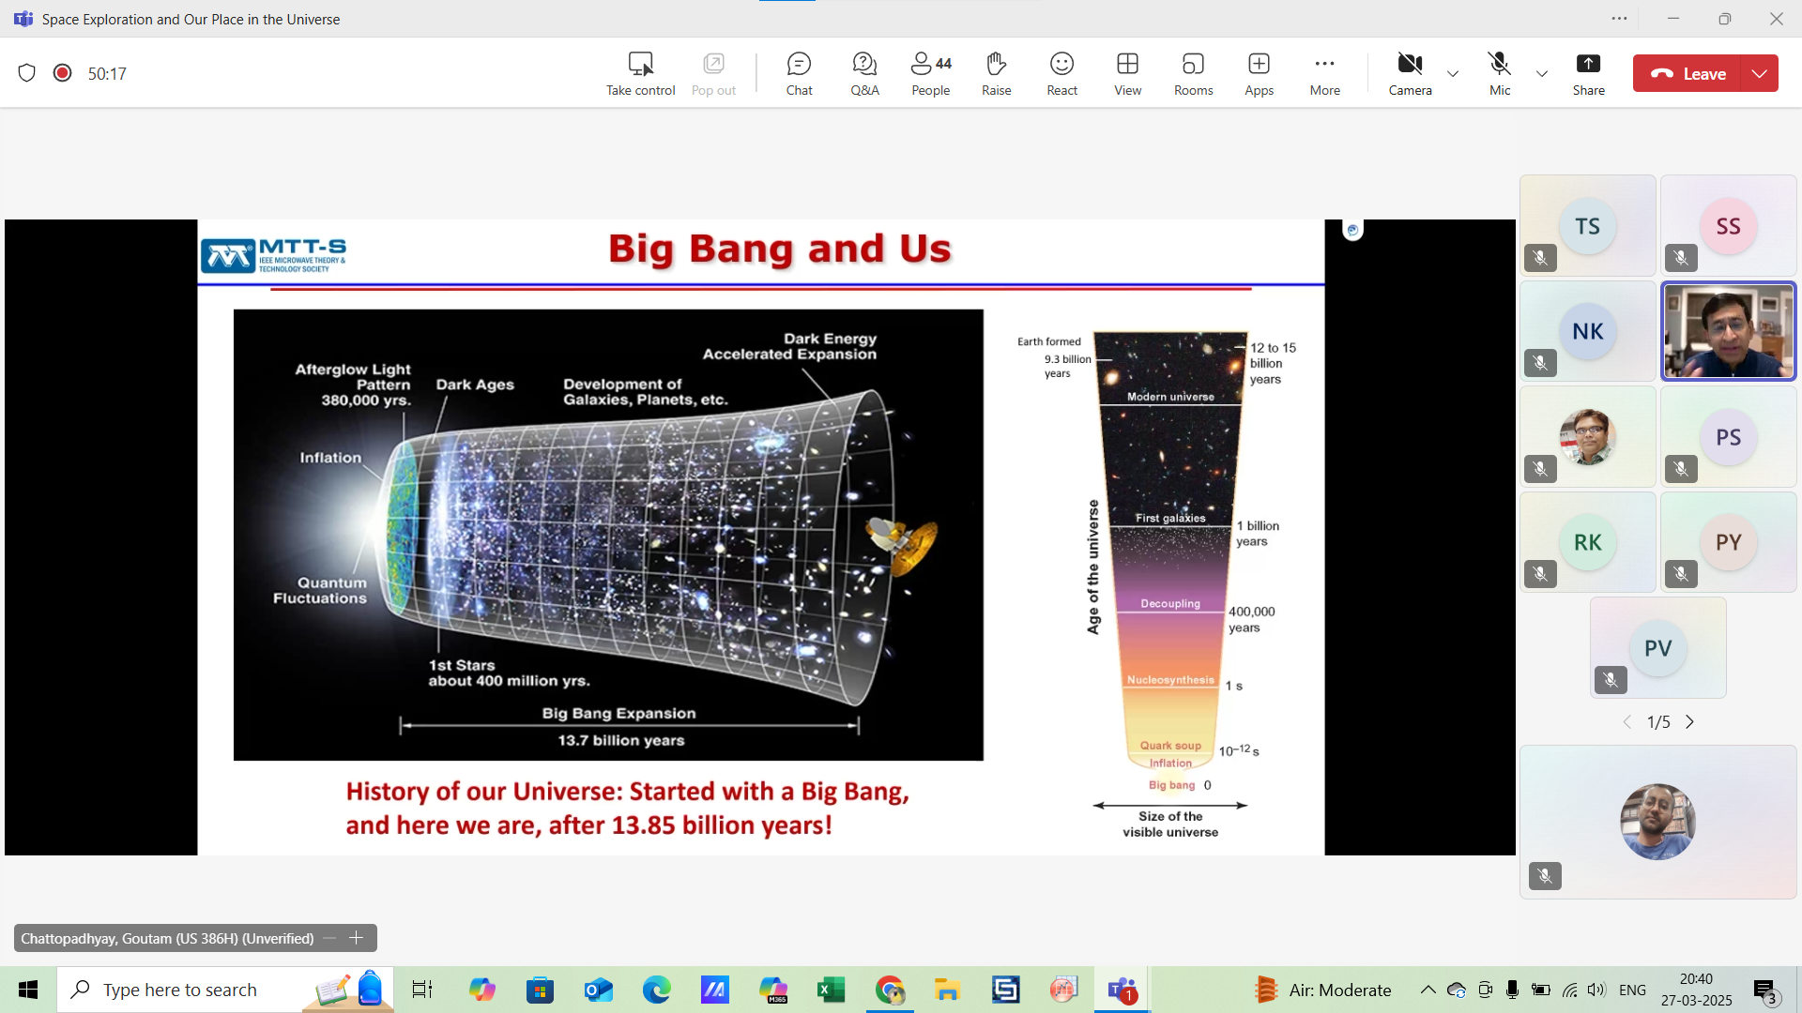Screen dimensions: 1802x1013
Task: Go to next participants page
Action: [1690, 722]
